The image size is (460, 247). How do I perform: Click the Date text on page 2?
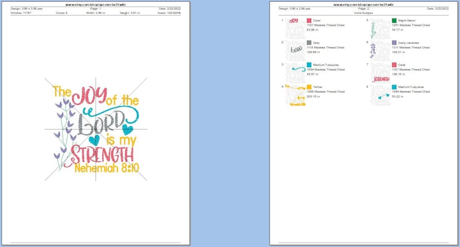(x=438, y=9)
